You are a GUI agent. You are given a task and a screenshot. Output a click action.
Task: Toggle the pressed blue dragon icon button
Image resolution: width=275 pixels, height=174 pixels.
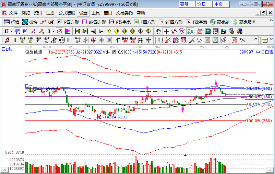click(x=18, y=32)
